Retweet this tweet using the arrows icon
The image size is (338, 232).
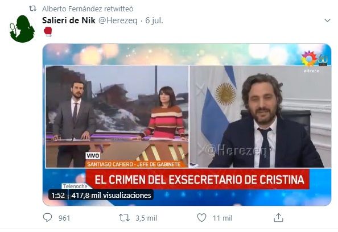[x=125, y=218]
